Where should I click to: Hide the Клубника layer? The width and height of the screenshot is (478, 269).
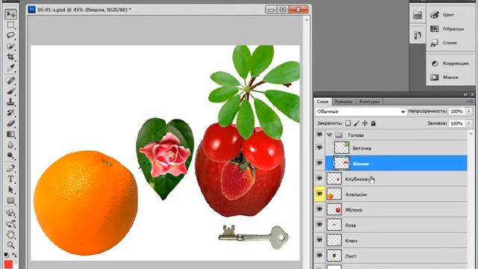(x=319, y=178)
